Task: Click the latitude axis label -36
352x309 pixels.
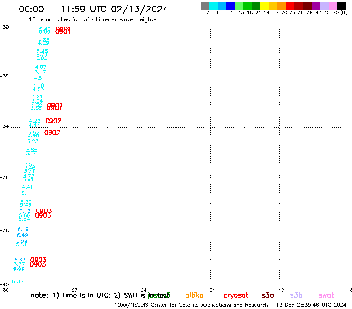Action: tap(4, 178)
